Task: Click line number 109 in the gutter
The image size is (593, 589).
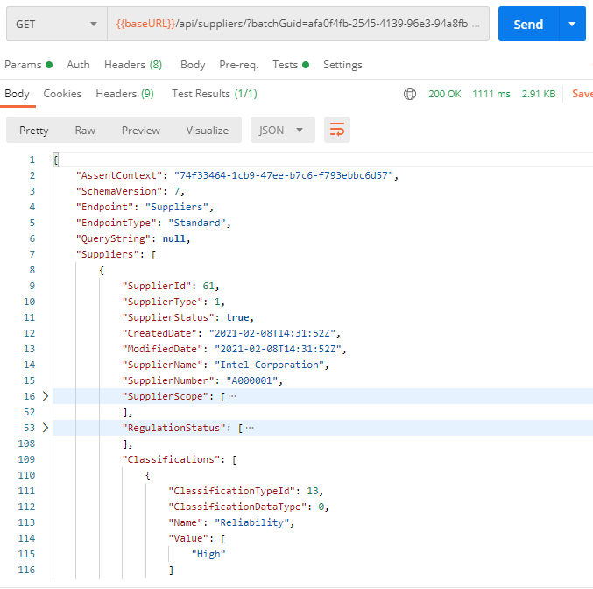Action: pyautogui.click(x=26, y=459)
